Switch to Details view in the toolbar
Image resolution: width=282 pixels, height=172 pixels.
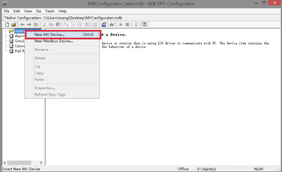click(87, 24)
